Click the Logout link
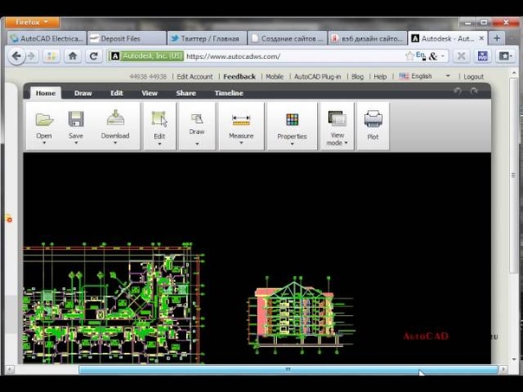Viewport: 523px width, 392px height. (x=474, y=77)
